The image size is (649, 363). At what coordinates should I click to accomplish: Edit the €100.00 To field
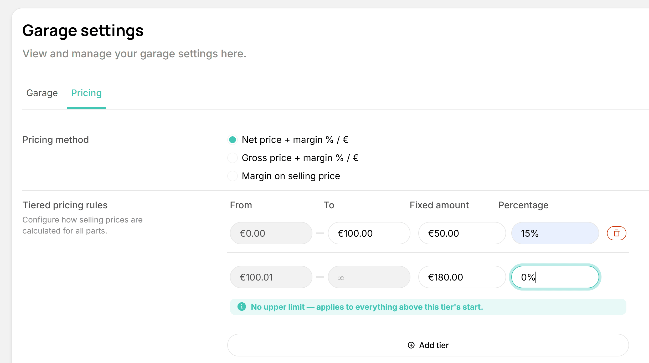point(369,233)
